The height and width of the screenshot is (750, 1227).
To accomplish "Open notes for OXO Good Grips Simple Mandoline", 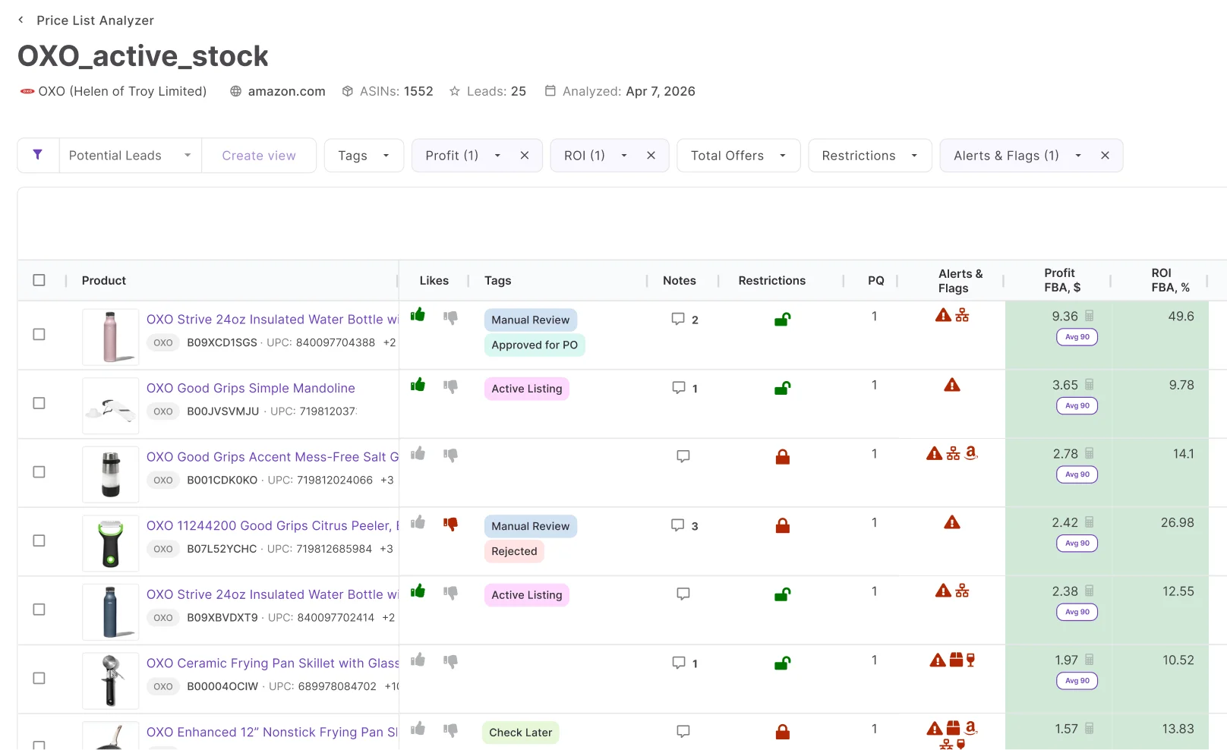I will pyautogui.click(x=684, y=388).
